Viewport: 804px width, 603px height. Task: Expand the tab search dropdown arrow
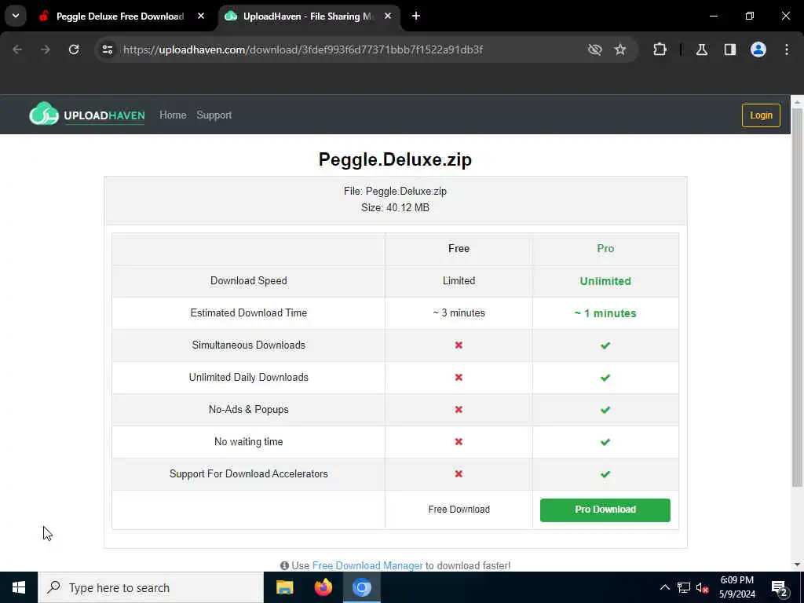click(16, 16)
